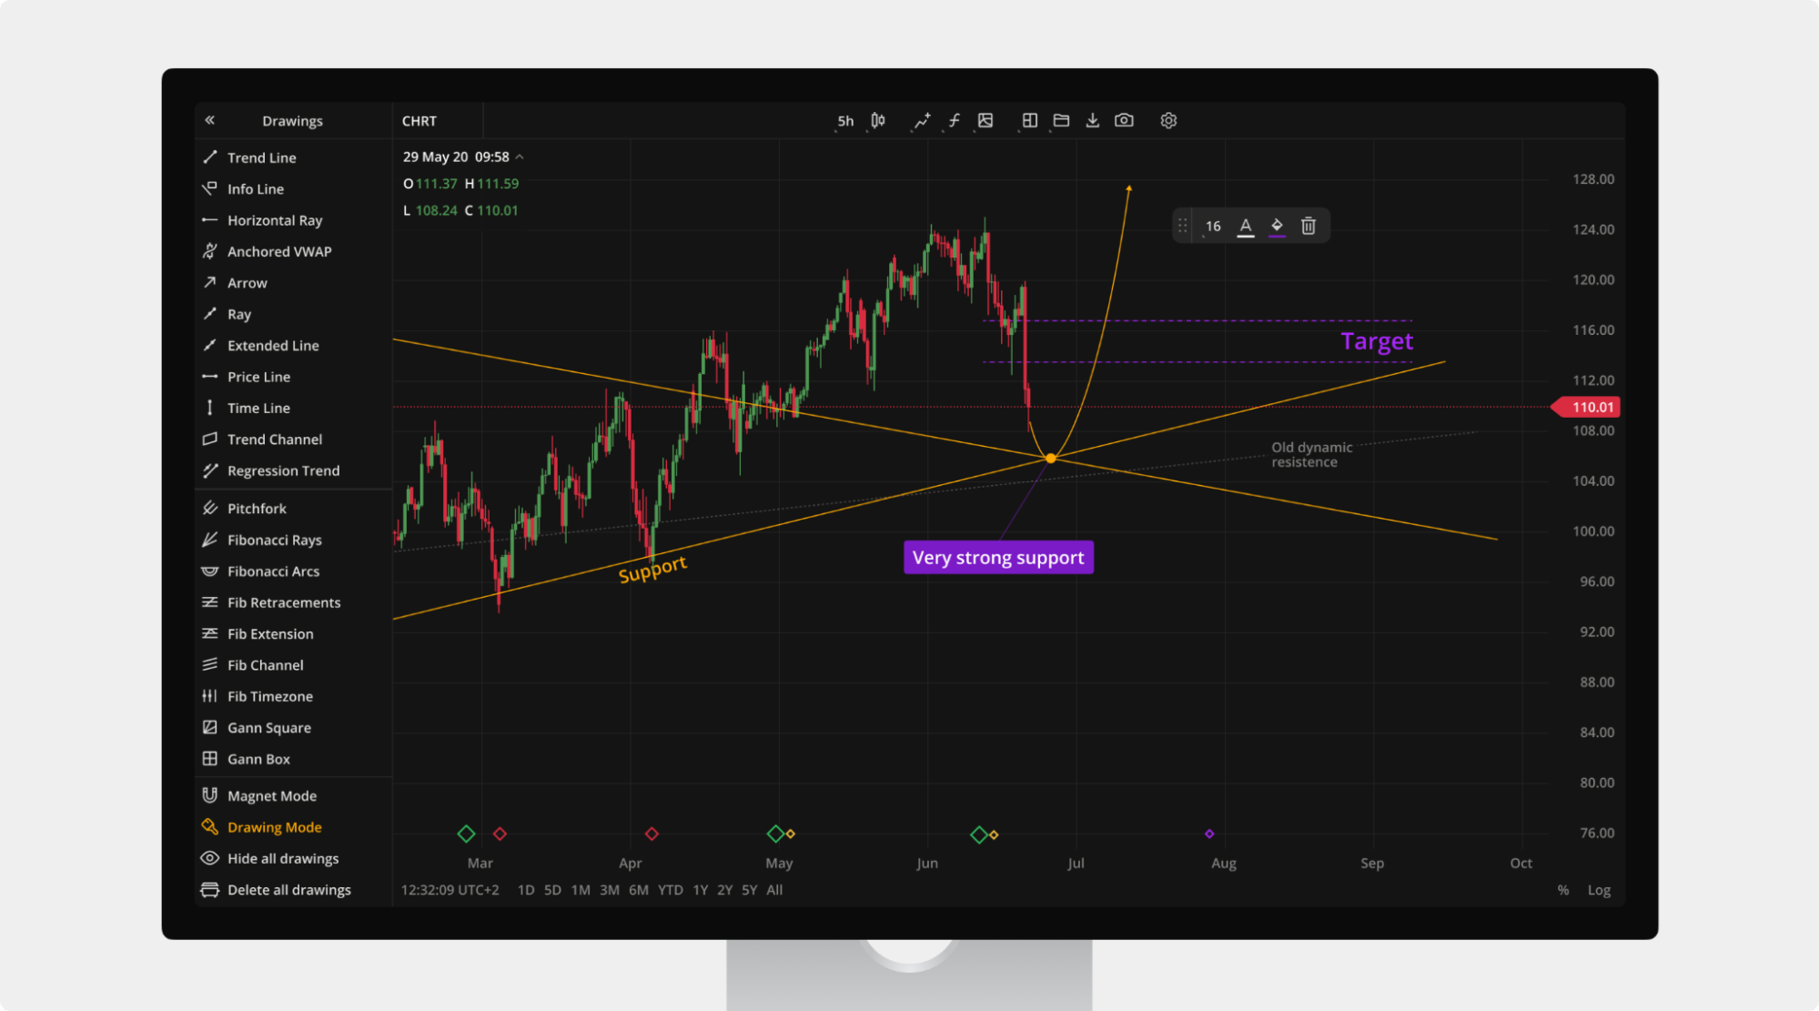Choose the Pitchfork drawing tool
The width and height of the screenshot is (1819, 1011).
(256, 509)
